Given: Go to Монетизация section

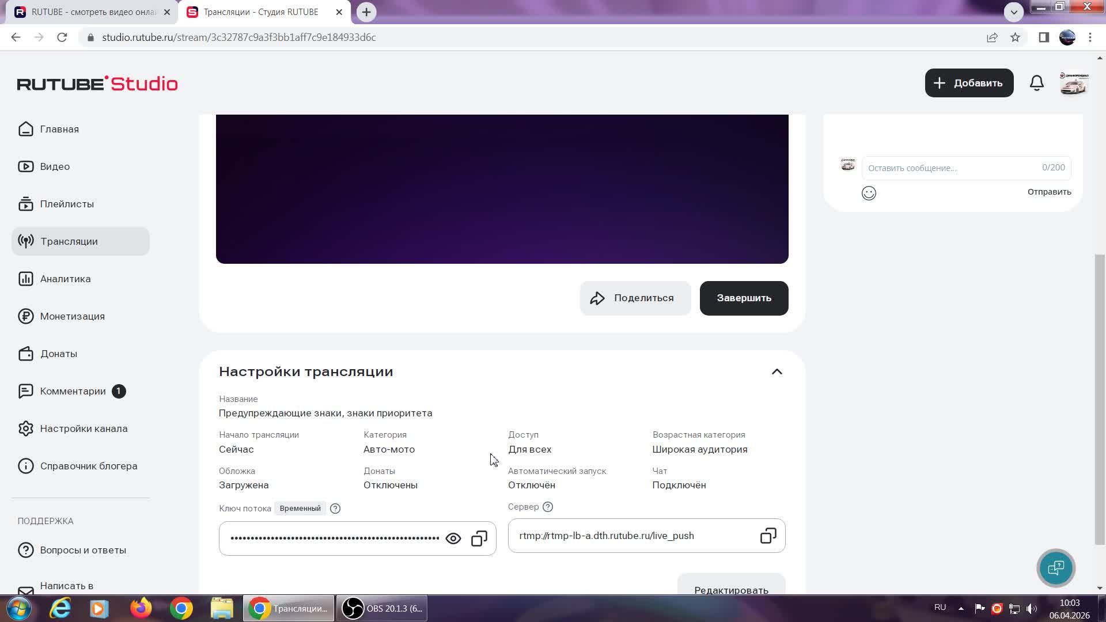Looking at the screenshot, I should [72, 316].
